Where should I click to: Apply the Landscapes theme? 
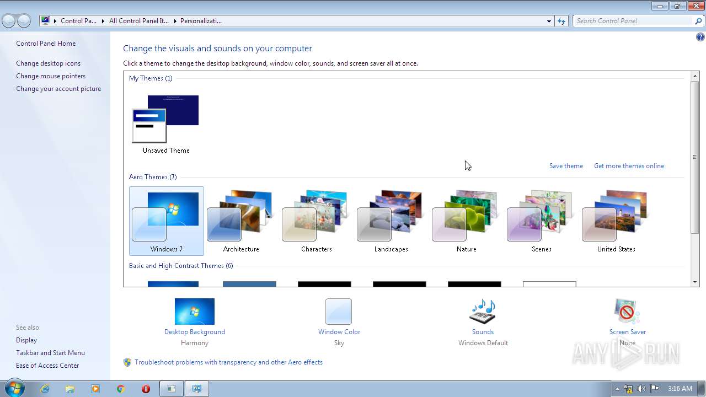tap(391, 221)
